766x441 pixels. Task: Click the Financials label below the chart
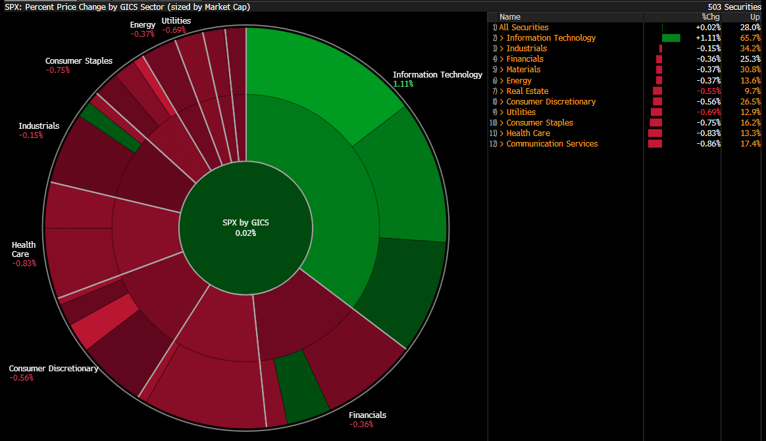(x=367, y=415)
